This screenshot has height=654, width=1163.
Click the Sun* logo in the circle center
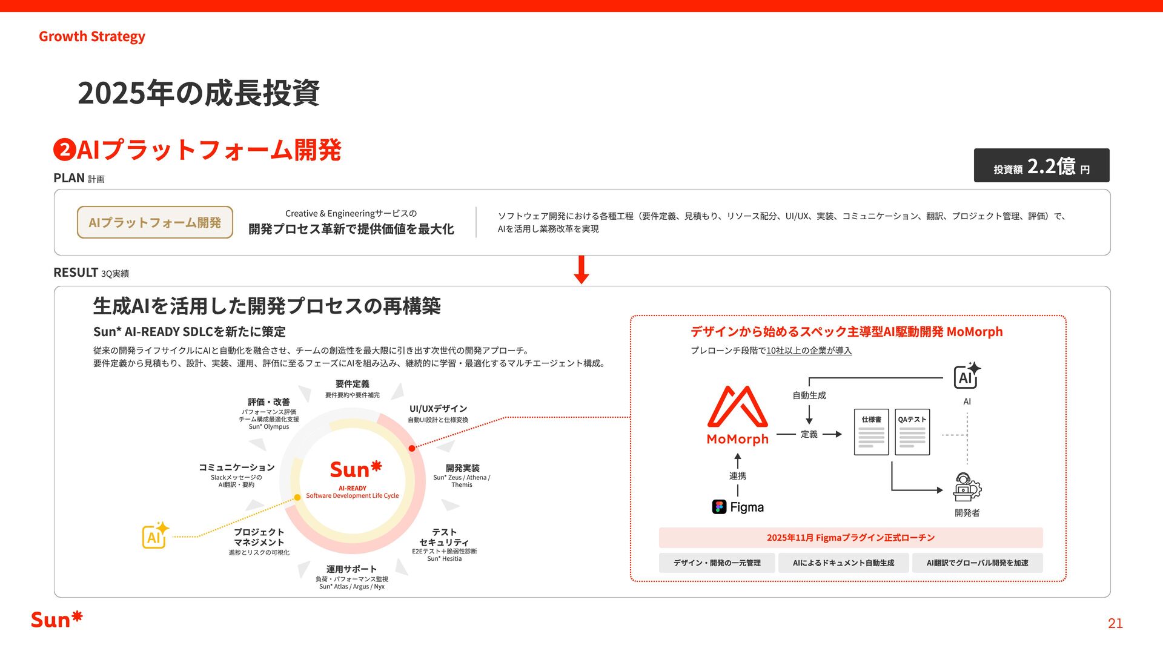click(356, 469)
